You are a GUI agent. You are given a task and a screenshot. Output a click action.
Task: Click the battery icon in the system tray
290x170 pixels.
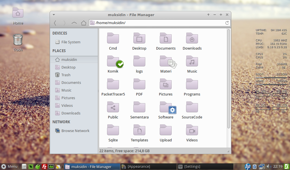(254, 167)
